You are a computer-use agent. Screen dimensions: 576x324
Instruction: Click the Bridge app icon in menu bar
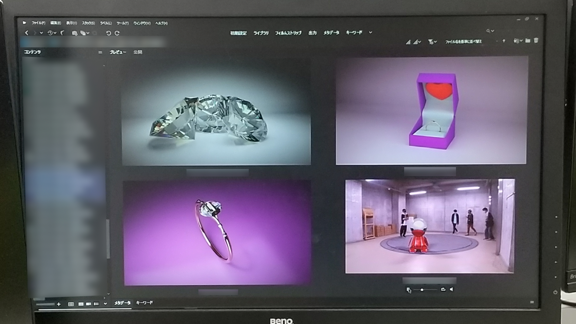click(24, 22)
